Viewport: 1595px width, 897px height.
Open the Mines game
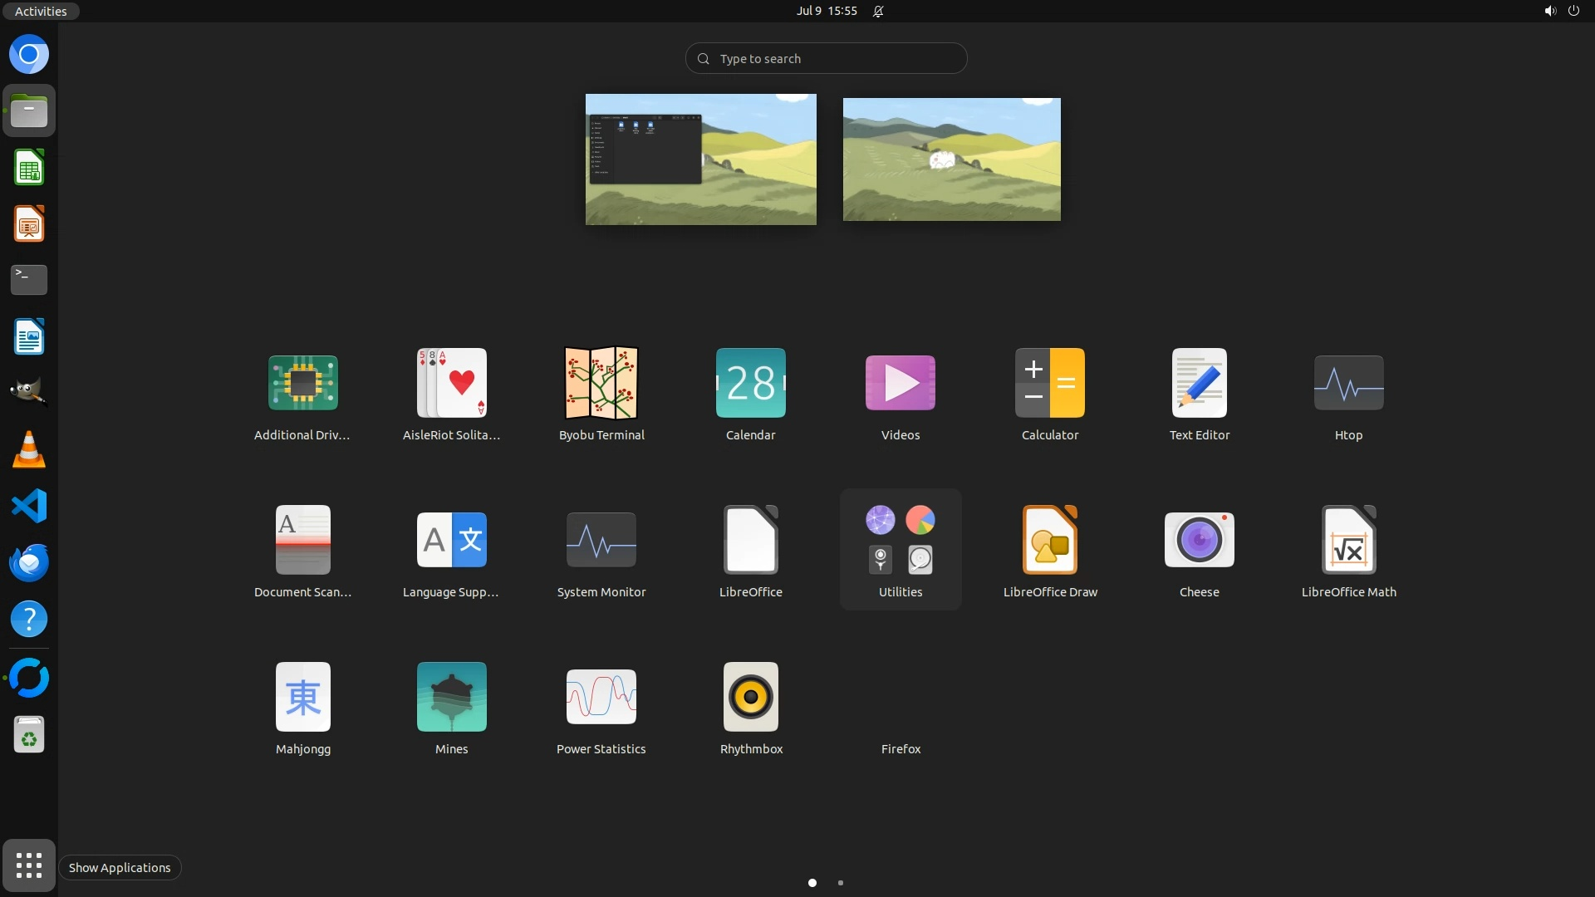pyautogui.click(x=451, y=698)
